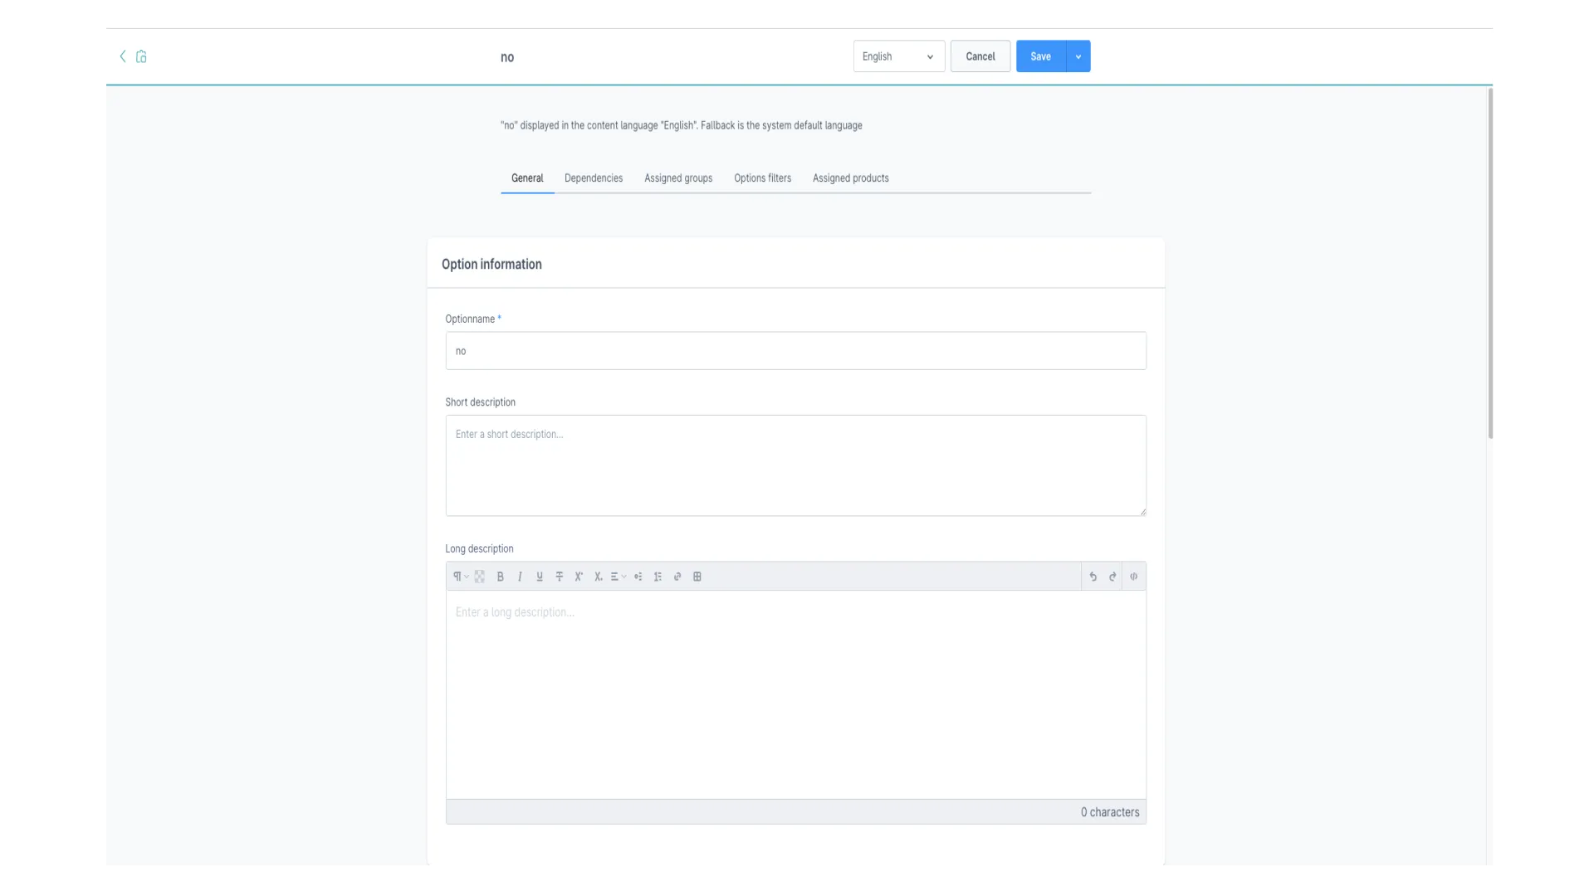Apply bold formatting in long description editor

click(x=501, y=577)
